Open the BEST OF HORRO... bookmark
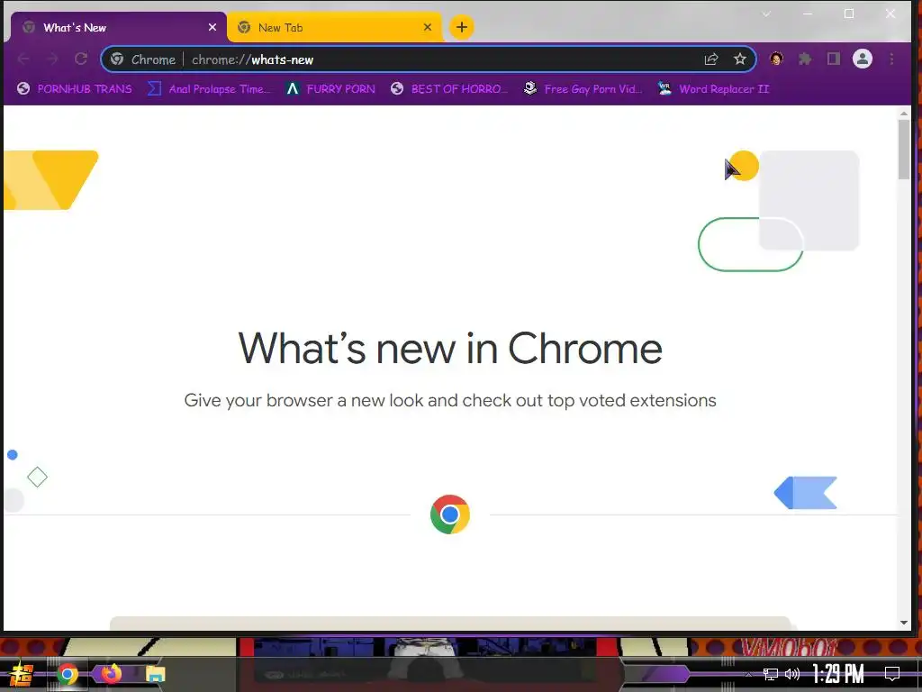 coord(448,89)
